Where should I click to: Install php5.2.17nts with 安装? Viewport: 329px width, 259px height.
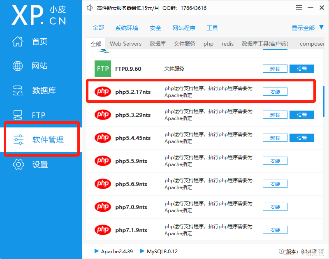(x=275, y=92)
